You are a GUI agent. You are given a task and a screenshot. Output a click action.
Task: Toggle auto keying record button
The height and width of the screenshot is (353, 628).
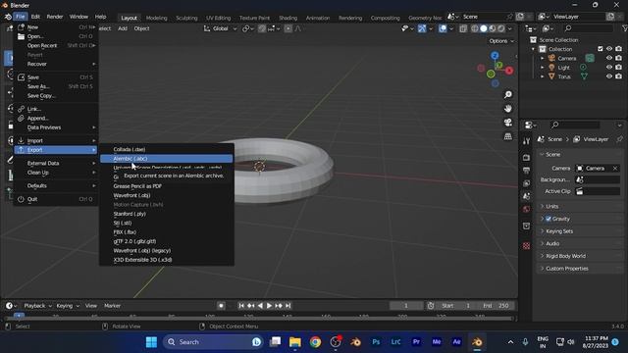[x=221, y=306]
